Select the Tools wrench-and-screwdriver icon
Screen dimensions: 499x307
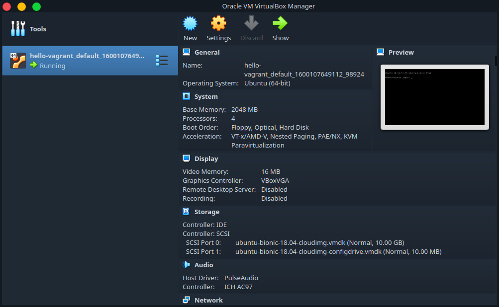[x=18, y=29]
